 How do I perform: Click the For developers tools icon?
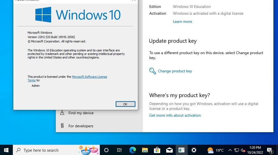pos(62,126)
